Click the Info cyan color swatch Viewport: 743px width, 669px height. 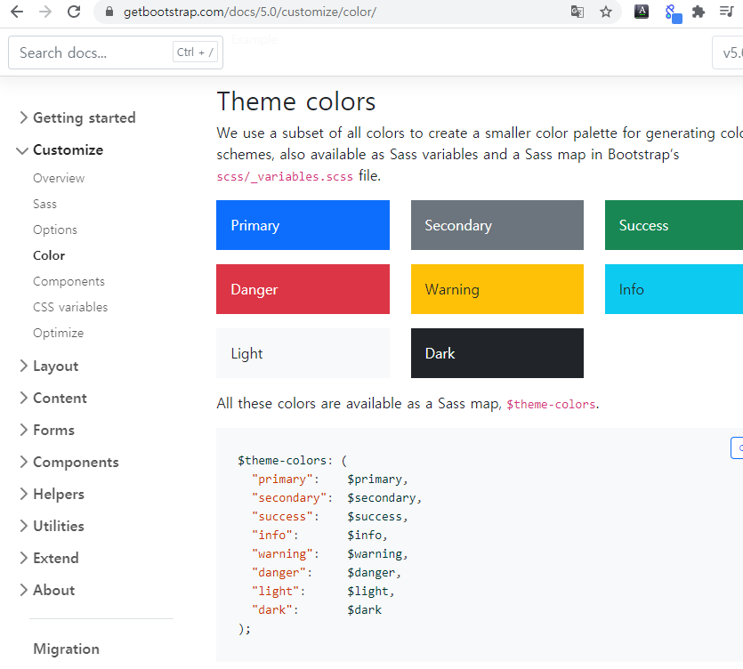pyautogui.click(x=674, y=289)
